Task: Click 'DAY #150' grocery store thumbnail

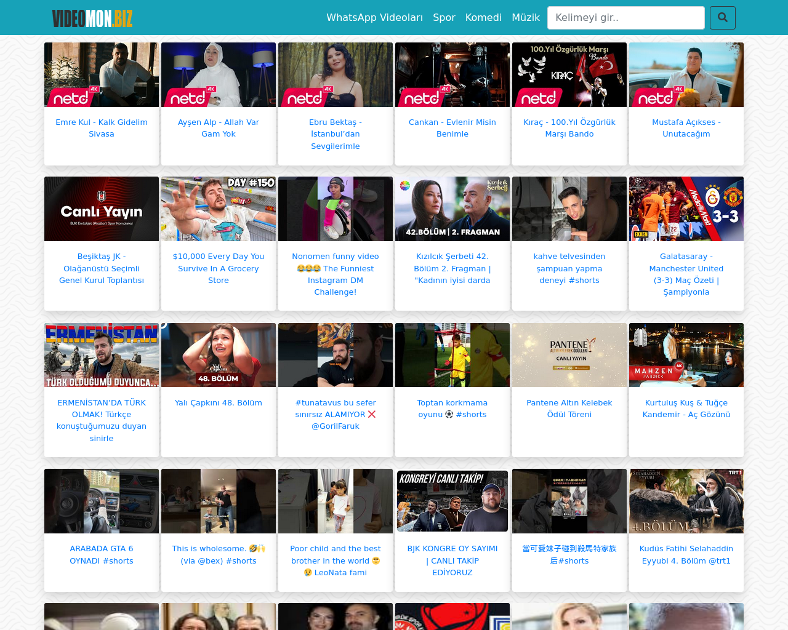Action: tap(219, 209)
